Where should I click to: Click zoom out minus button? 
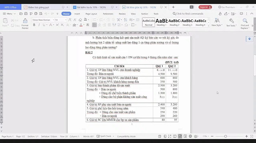click(212, 136)
